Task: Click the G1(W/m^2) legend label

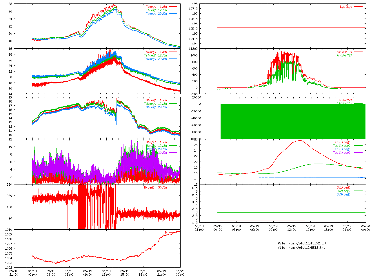Action: [x=344, y=100]
